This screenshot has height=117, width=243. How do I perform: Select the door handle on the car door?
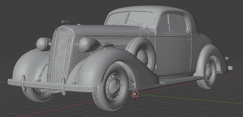pyautogui.click(x=190, y=40)
